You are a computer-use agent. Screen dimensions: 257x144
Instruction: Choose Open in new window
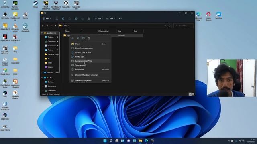90,48
